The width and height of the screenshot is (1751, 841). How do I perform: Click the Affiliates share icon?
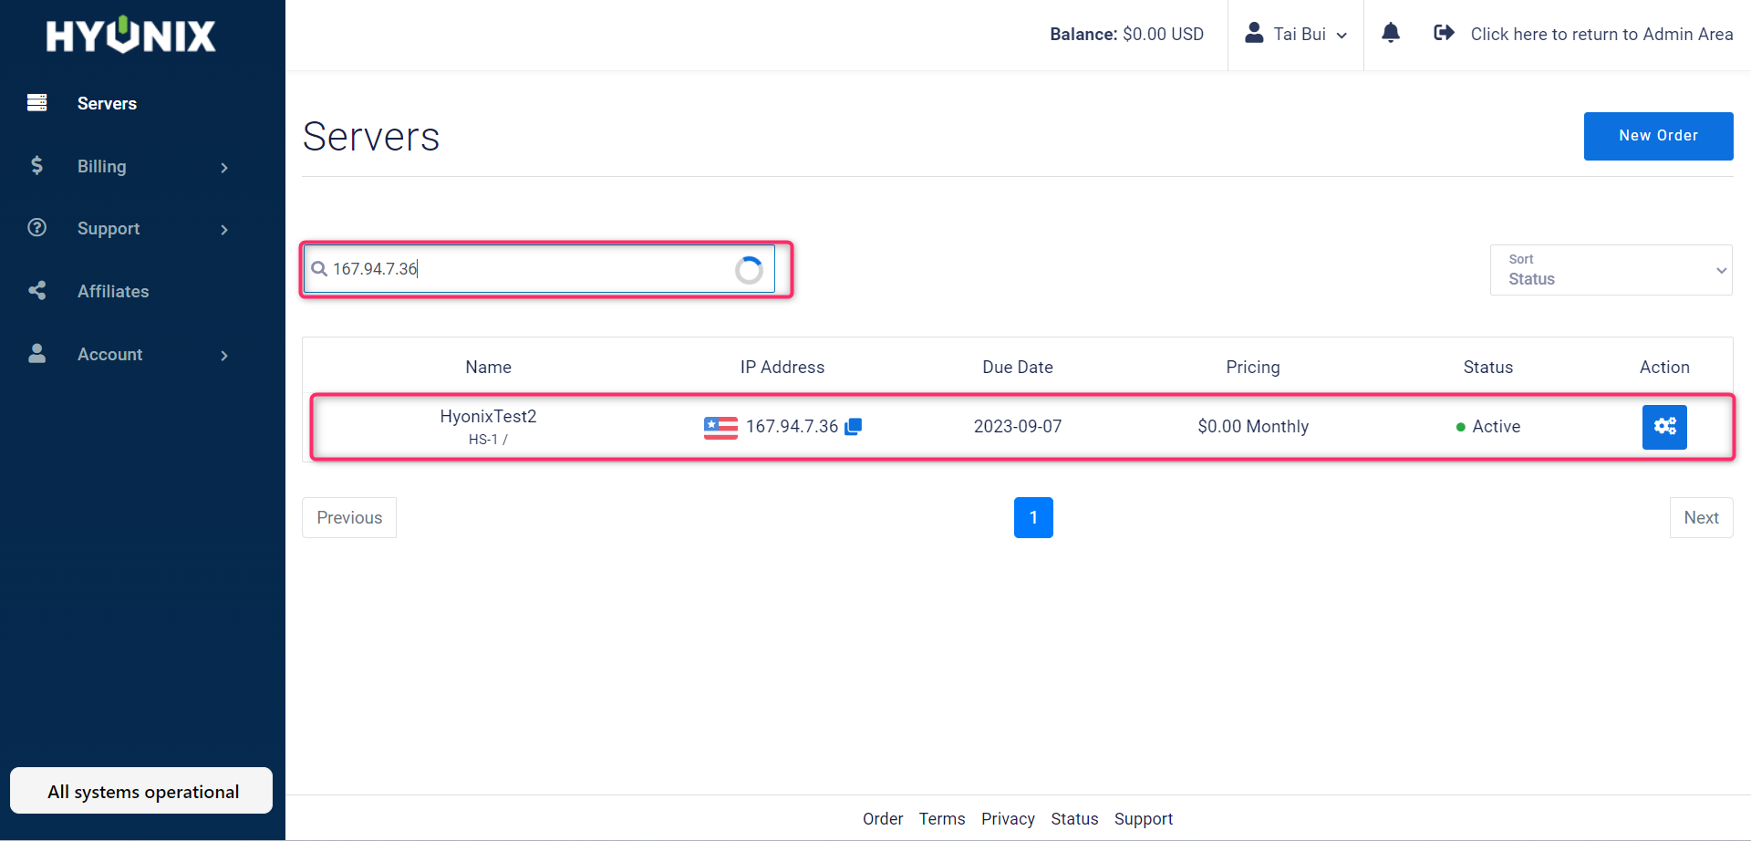click(36, 290)
